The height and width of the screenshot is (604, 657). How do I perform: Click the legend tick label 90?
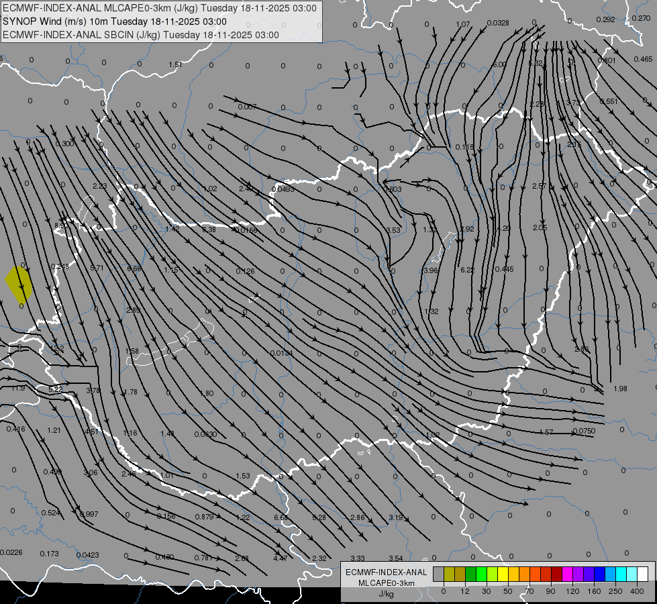(550, 591)
